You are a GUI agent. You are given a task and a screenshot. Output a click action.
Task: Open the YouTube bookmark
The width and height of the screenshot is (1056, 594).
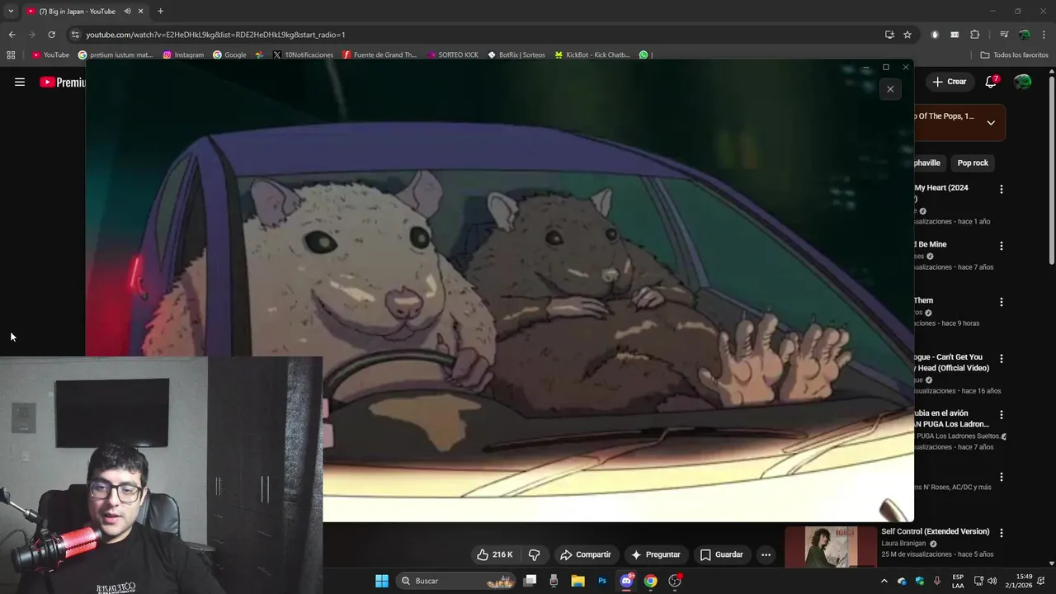point(50,54)
